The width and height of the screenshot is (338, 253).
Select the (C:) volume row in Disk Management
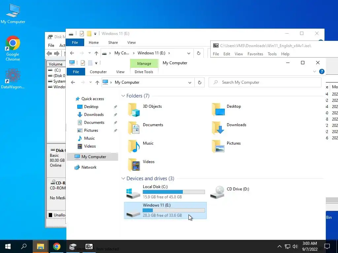coord(56,70)
